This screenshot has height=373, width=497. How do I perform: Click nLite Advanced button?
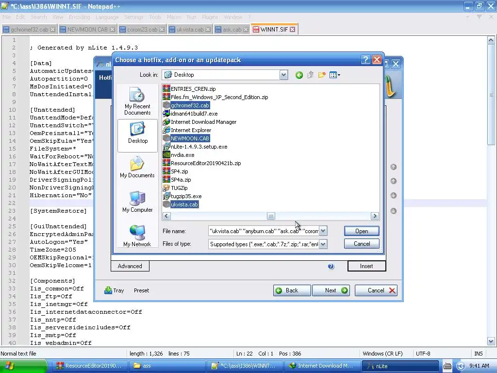pos(130,266)
